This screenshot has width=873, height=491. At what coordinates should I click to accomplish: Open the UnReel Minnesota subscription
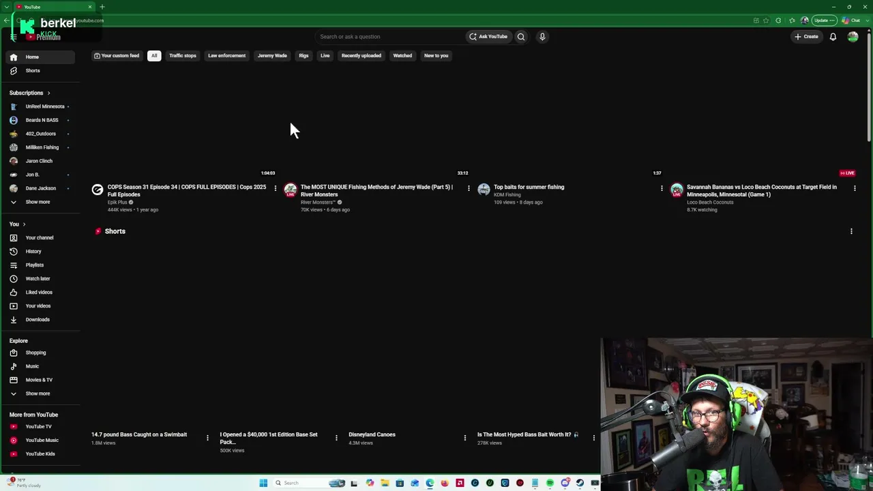coord(41,107)
